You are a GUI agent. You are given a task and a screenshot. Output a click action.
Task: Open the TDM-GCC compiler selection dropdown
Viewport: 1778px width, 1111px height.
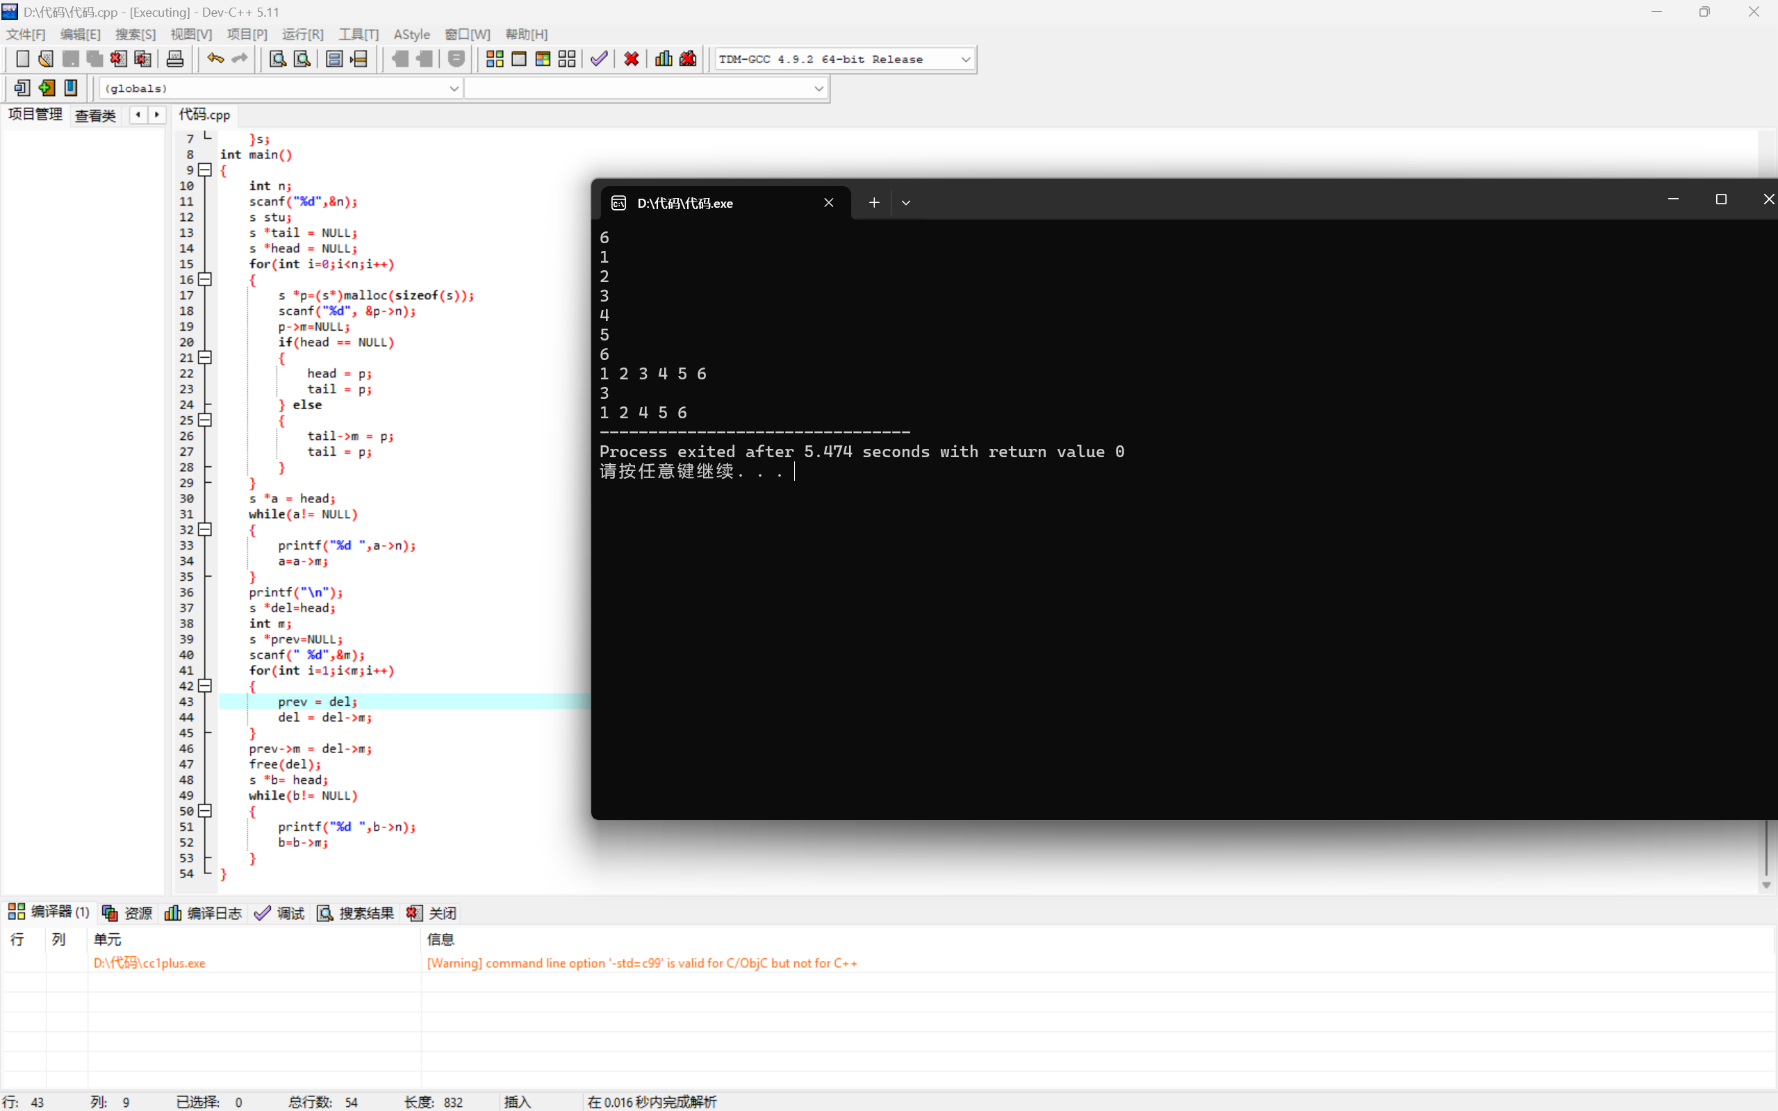965,59
